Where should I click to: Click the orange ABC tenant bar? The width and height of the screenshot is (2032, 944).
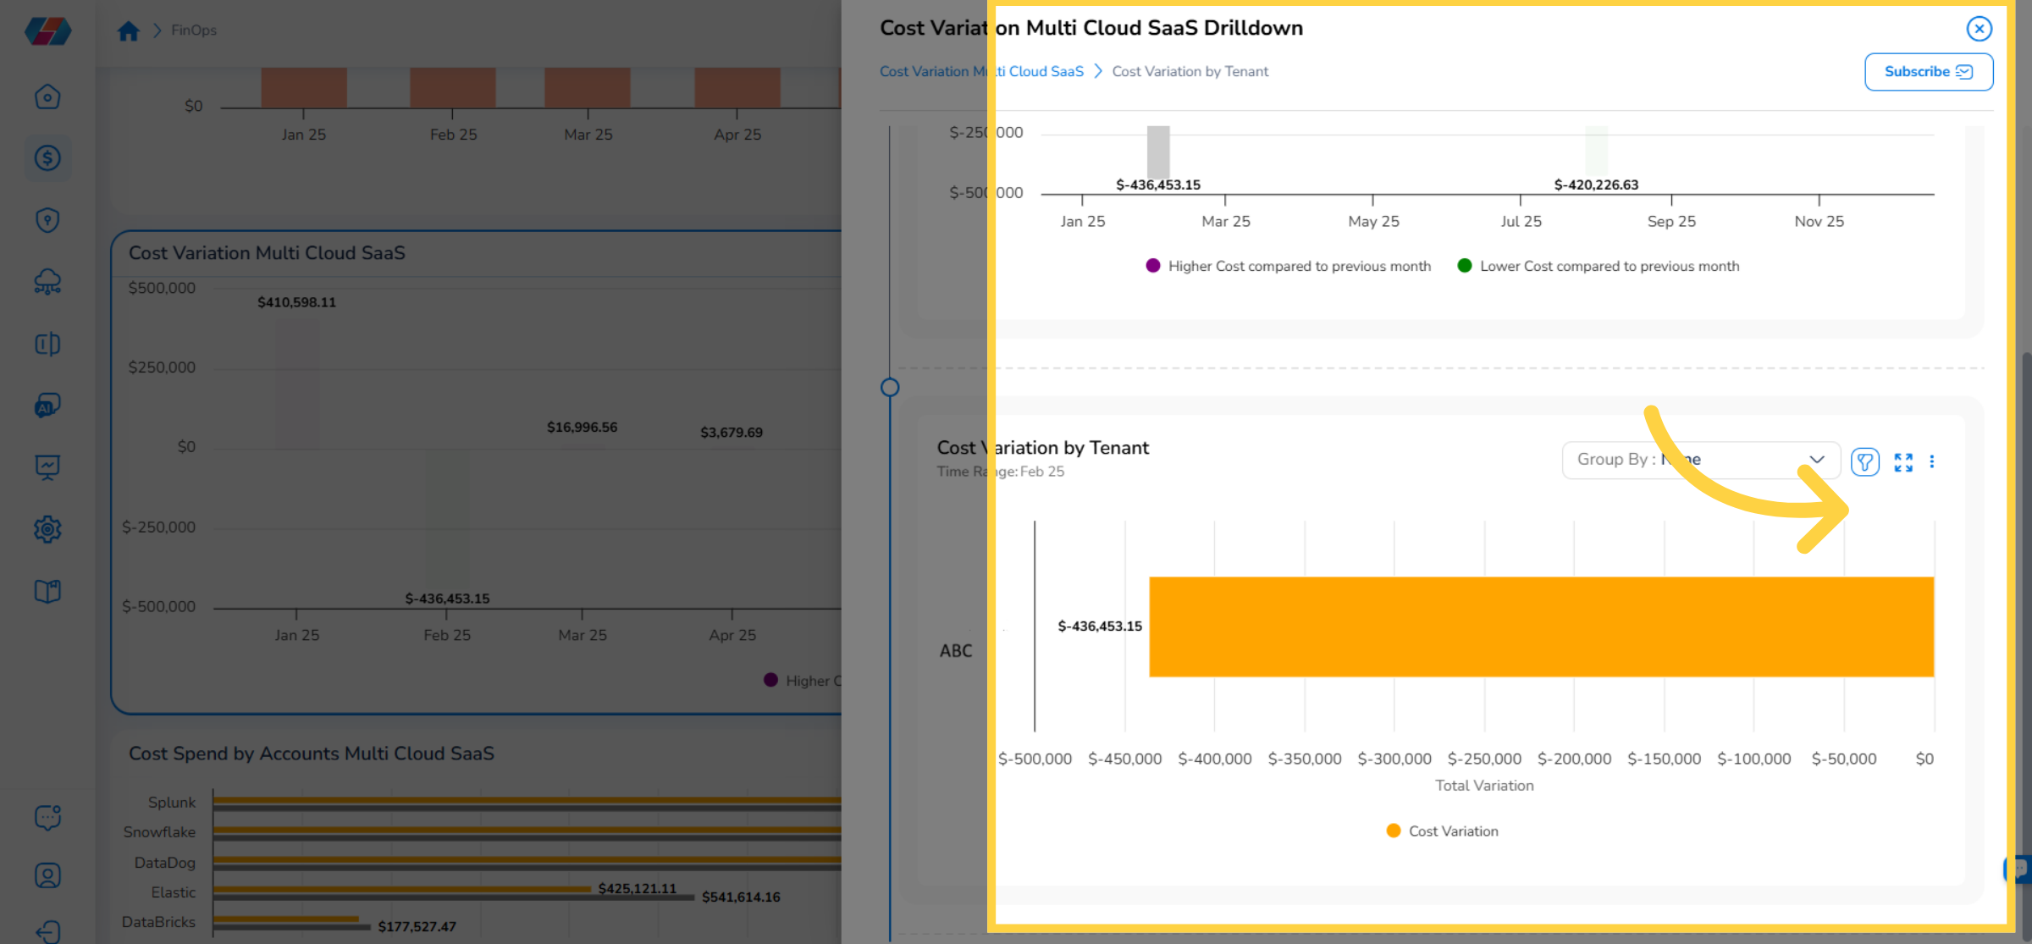coord(1541,627)
